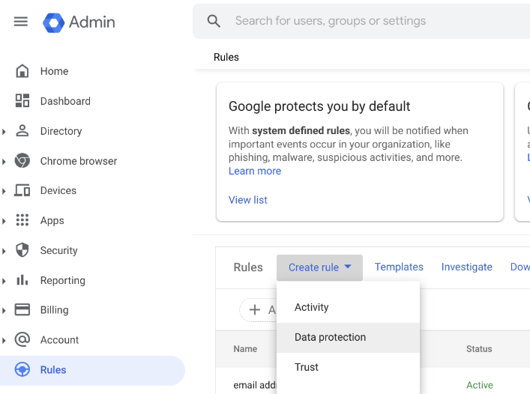
Task: Open the Investigate link
Action: point(466,267)
